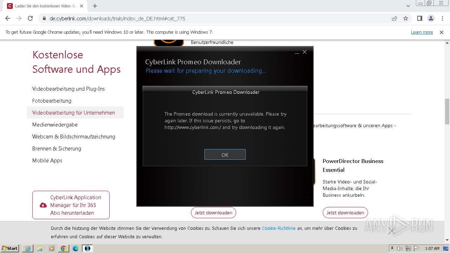Viewport: 450px width, 253px height.
Task: Click the network tray icon
Action: (408, 248)
